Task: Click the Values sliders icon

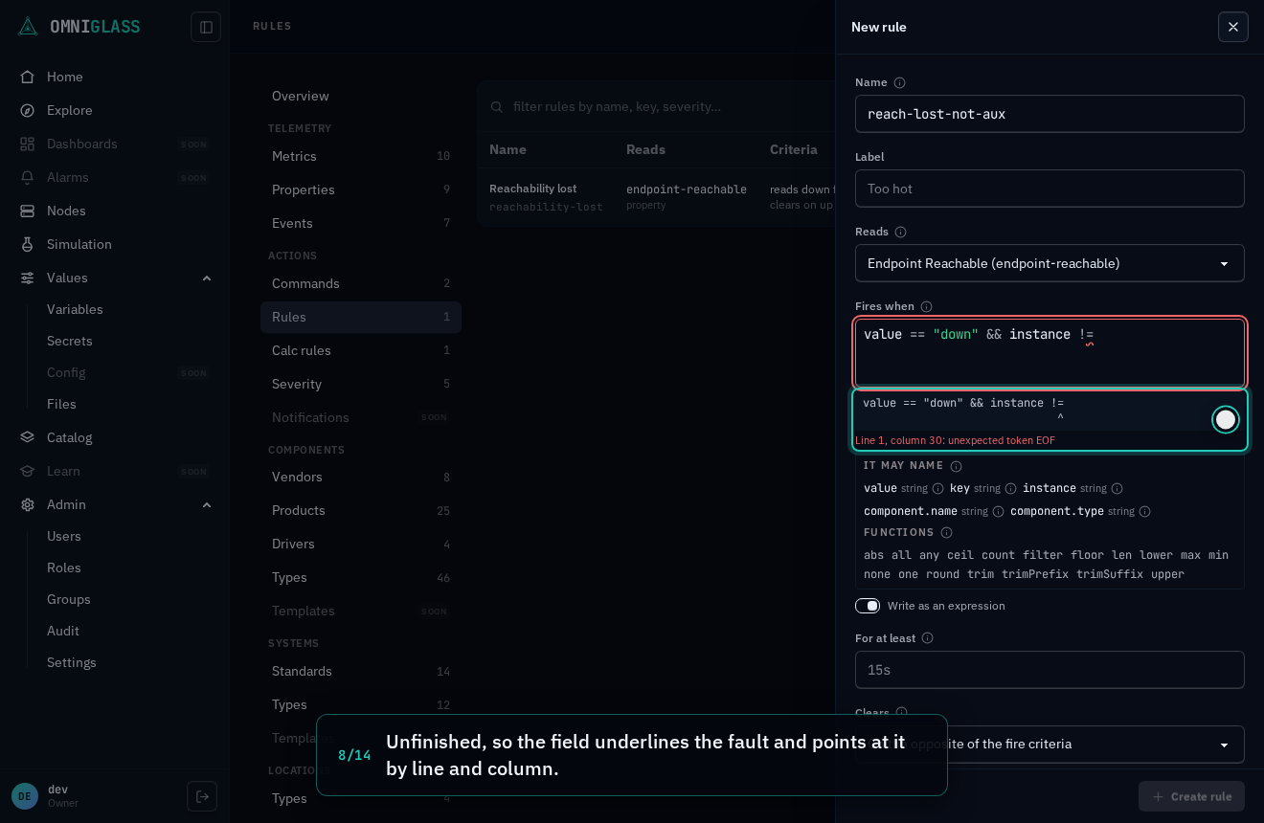Action: click(x=28, y=278)
